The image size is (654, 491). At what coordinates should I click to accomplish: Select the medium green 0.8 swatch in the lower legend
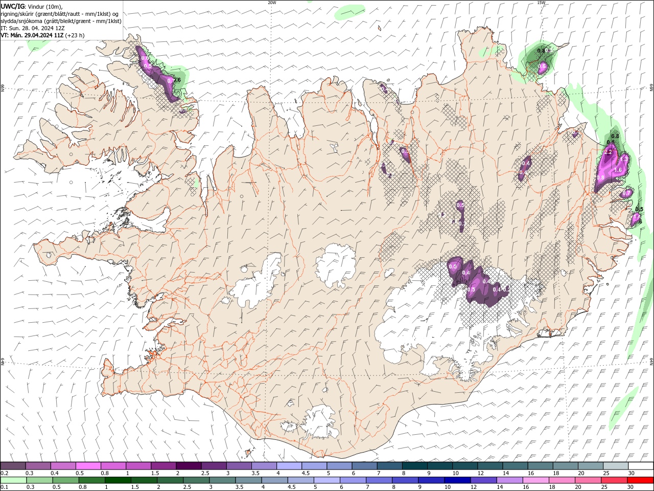point(92,480)
